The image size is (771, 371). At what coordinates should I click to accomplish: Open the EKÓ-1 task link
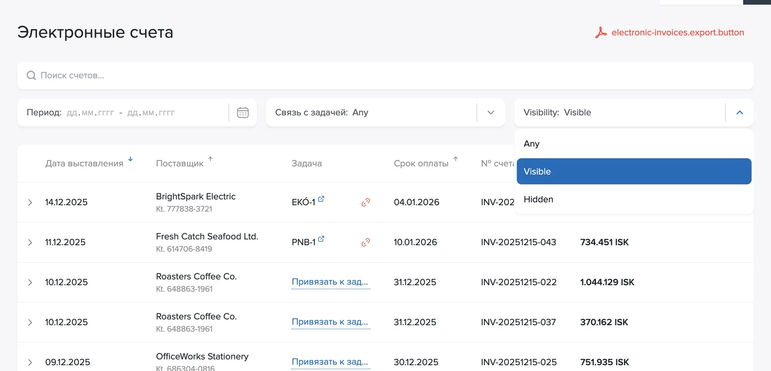click(303, 202)
